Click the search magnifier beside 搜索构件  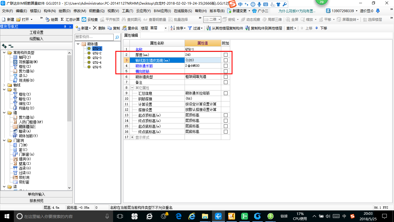coord(117,37)
